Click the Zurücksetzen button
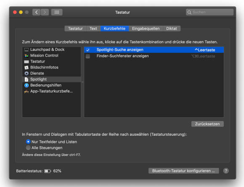Image resolution: width=244 pixels, height=187 pixels. 207,124
